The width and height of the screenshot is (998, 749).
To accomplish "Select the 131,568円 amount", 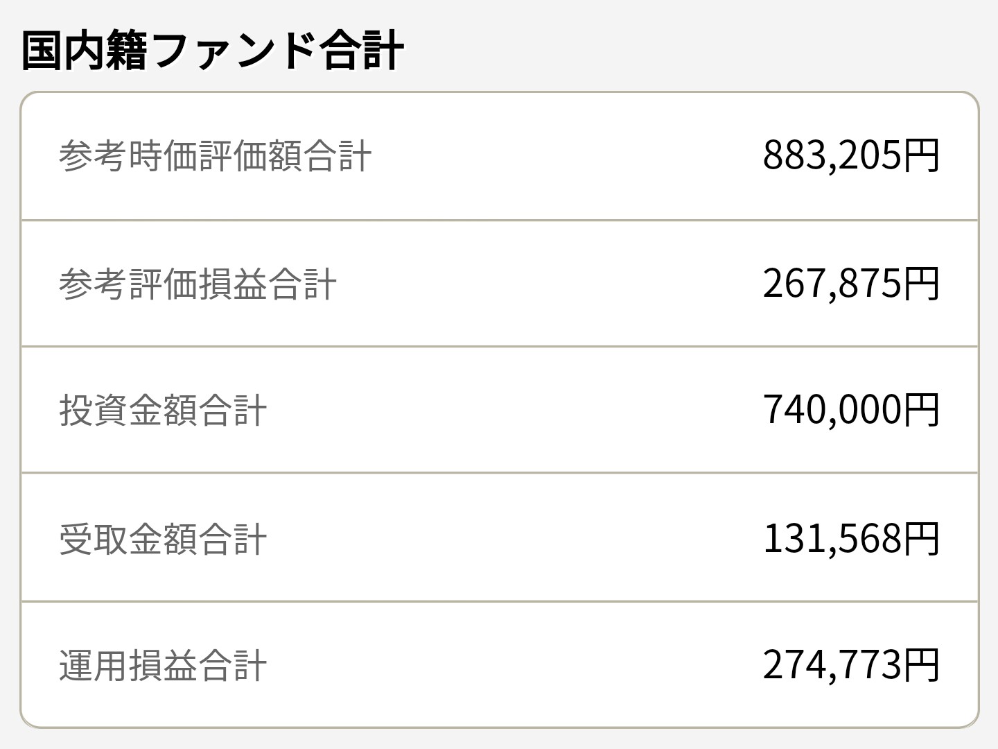I will tap(850, 538).
